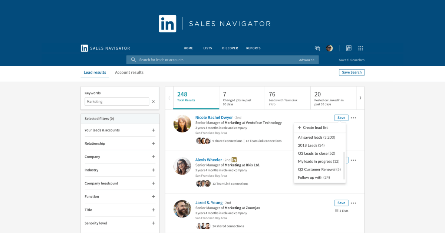Clear the Marketing keyword with the X icon

click(x=153, y=102)
